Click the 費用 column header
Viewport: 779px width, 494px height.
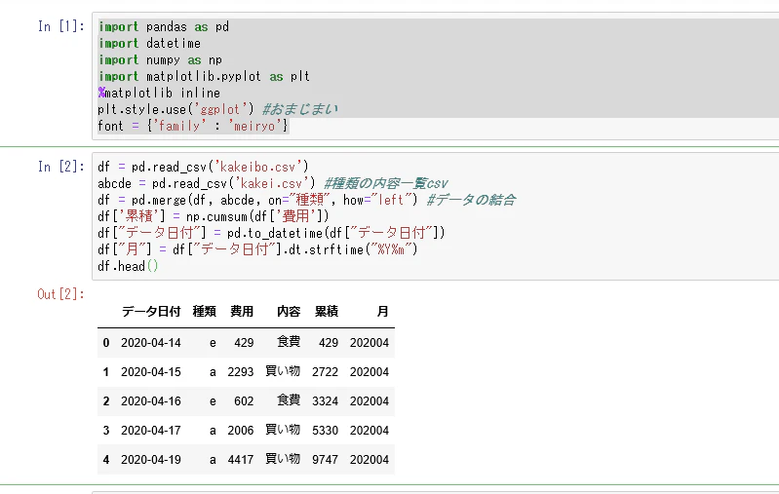[x=242, y=311]
